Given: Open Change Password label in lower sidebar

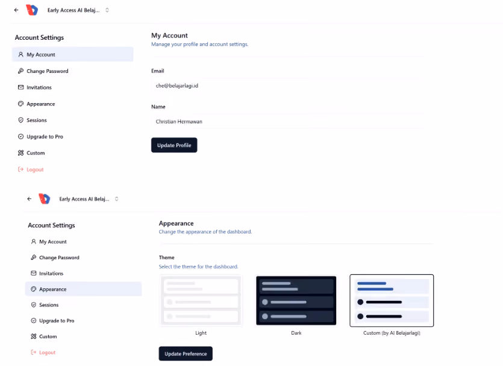Looking at the screenshot, I should click(x=59, y=257).
